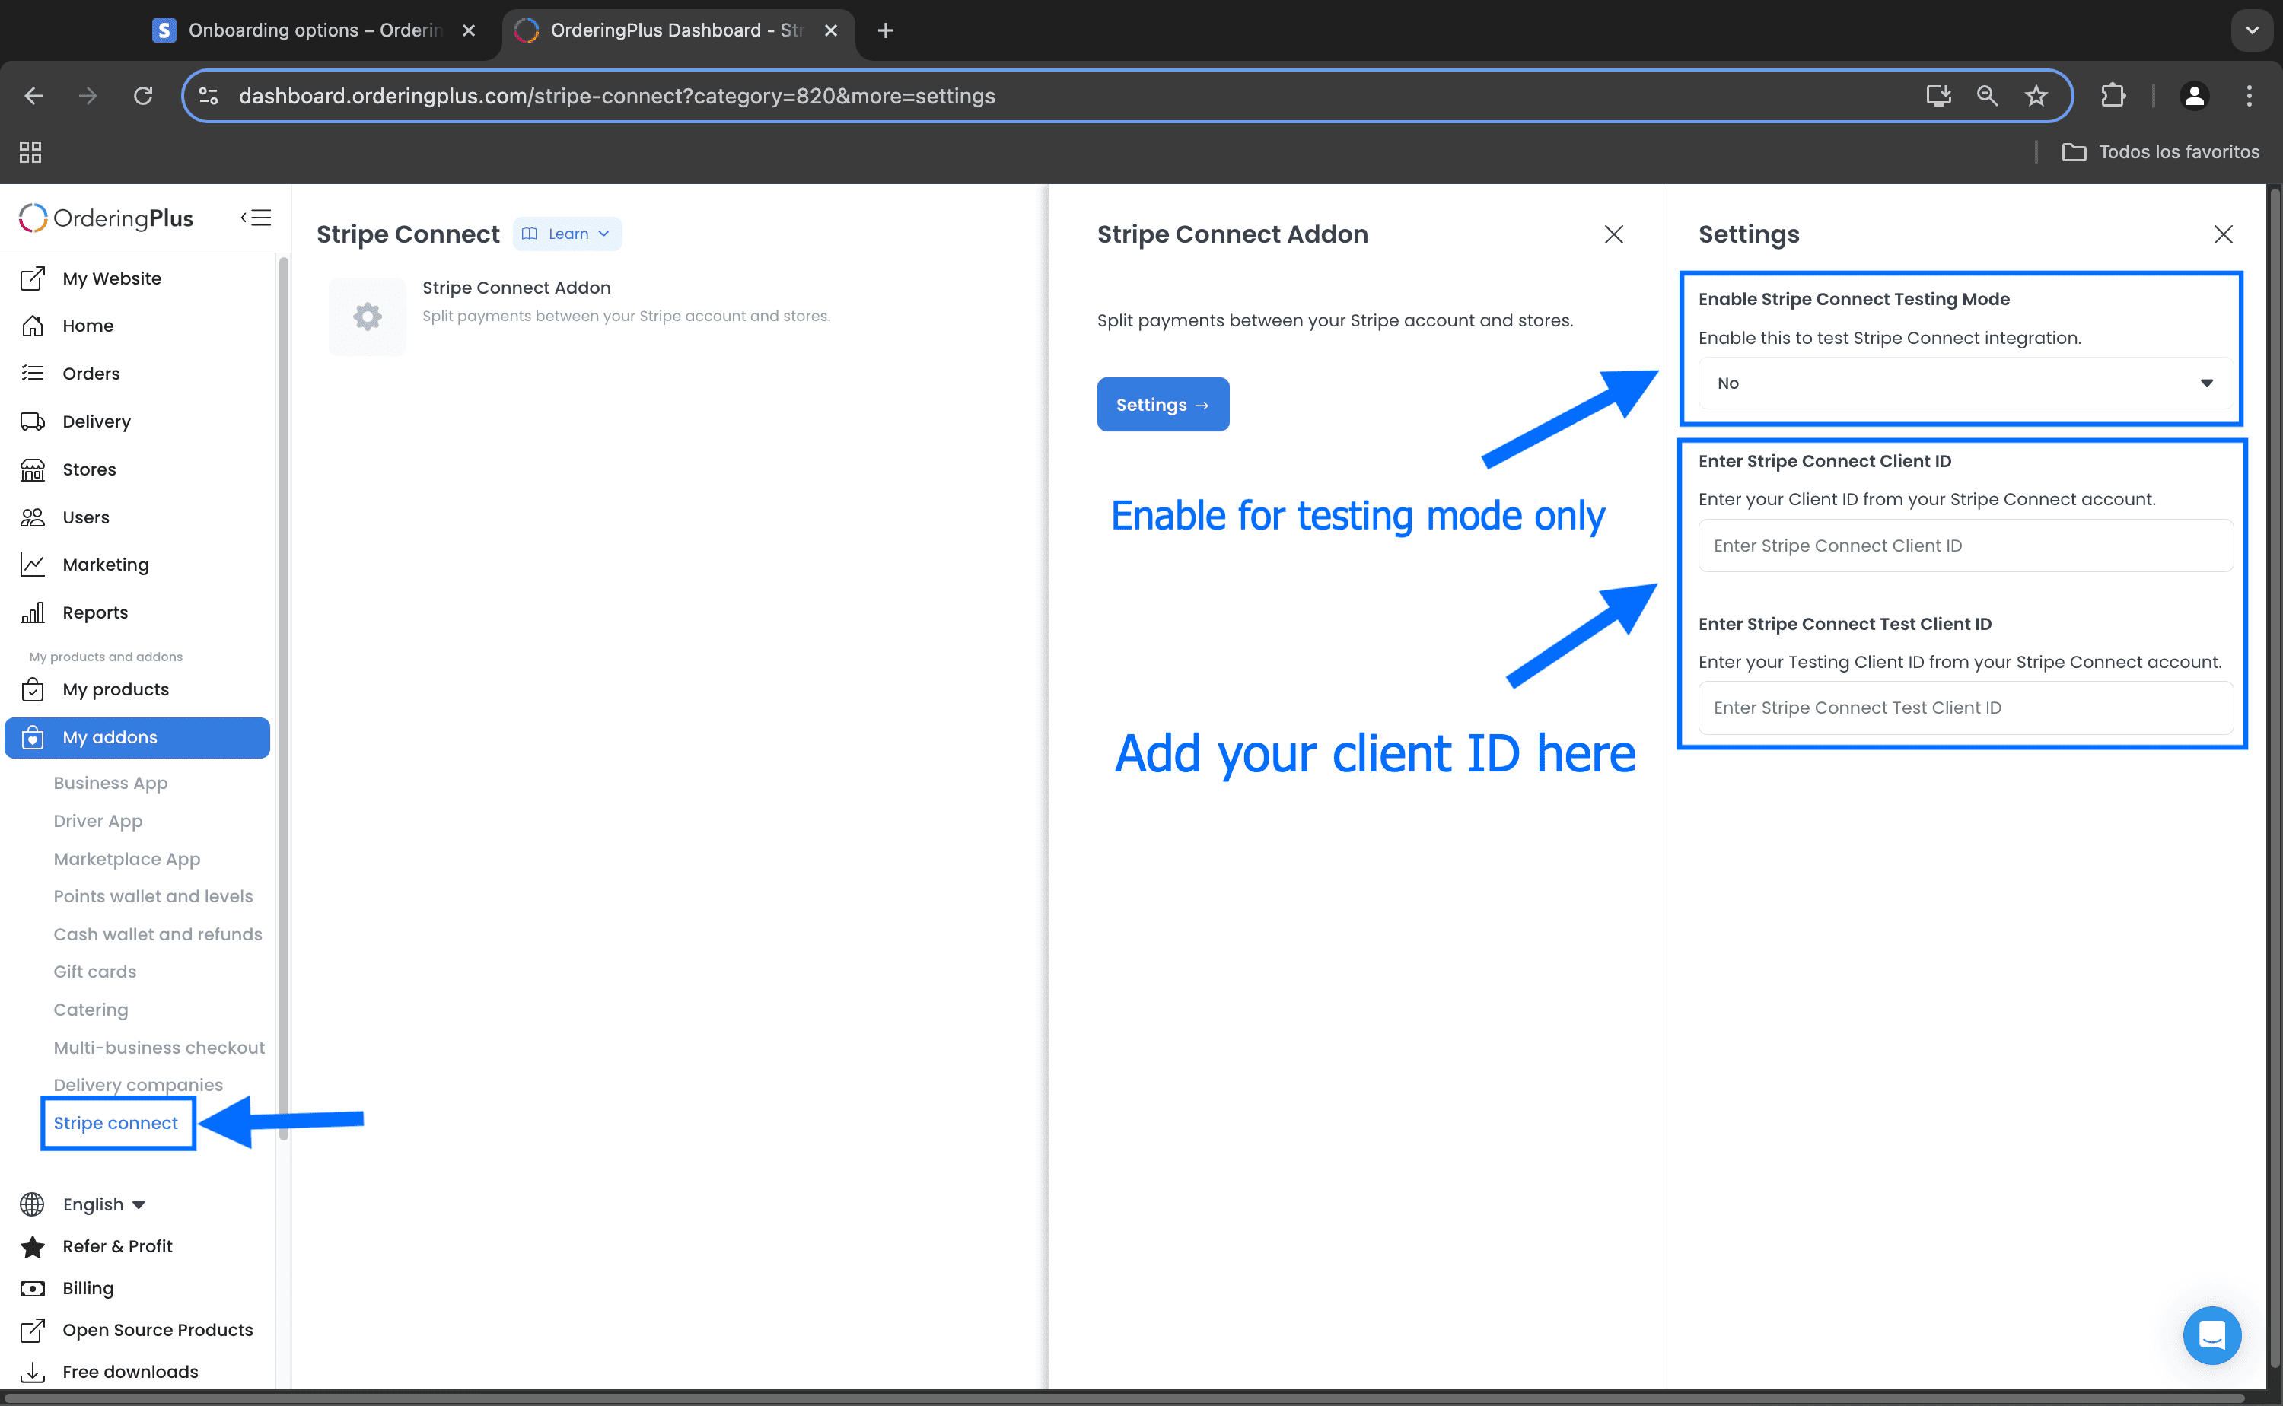This screenshot has width=2283, height=1406.
Task: Select Stripe connect in the sidebar
Action: click(116, 1123)
